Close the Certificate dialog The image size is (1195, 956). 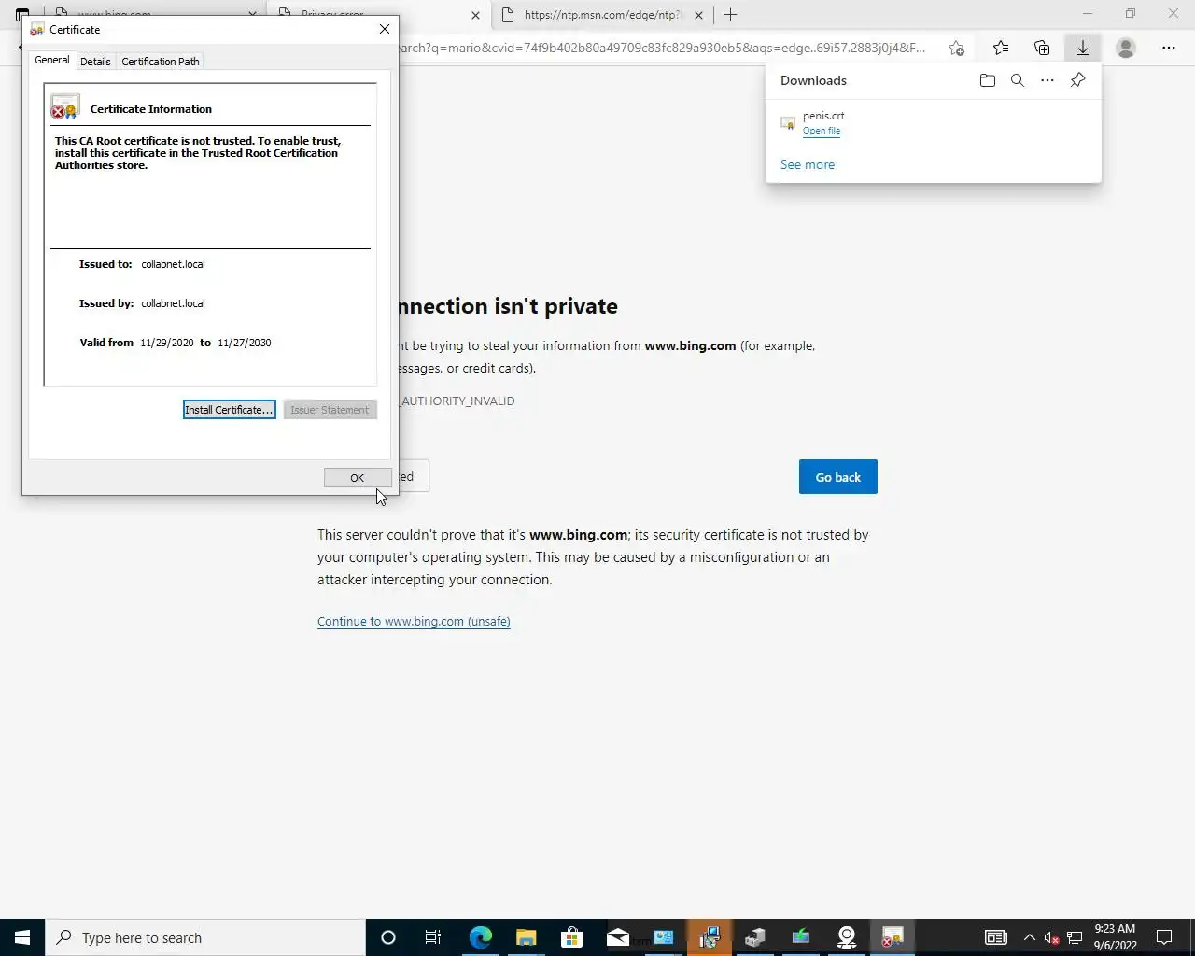(x=384, y=29)
